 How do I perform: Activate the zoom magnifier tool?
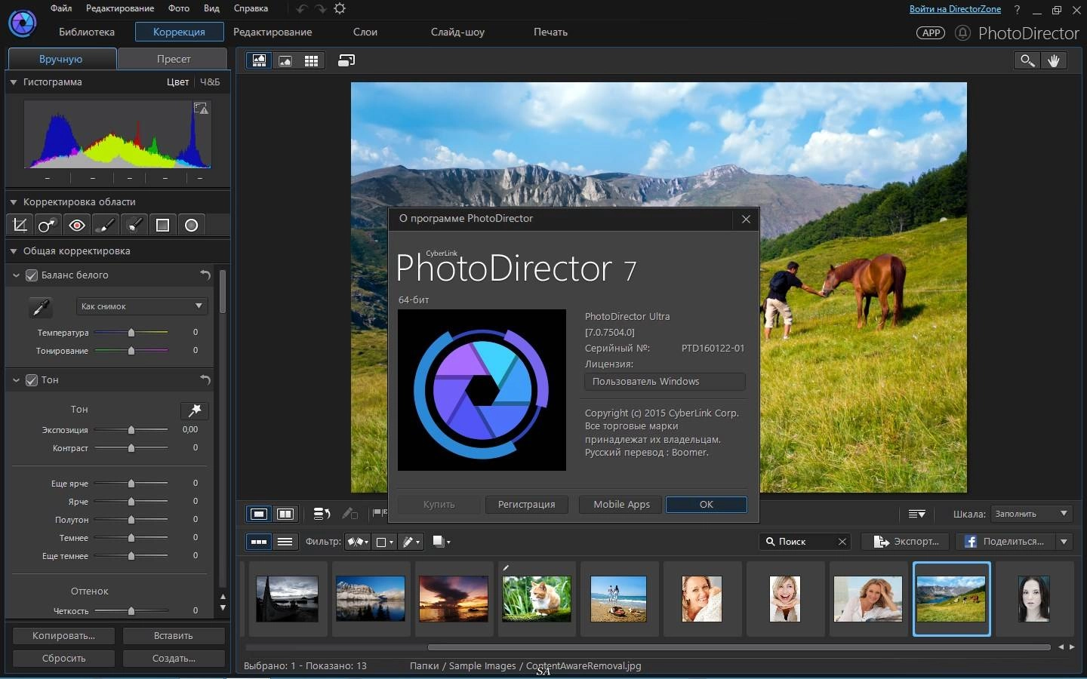(1027, 60)
